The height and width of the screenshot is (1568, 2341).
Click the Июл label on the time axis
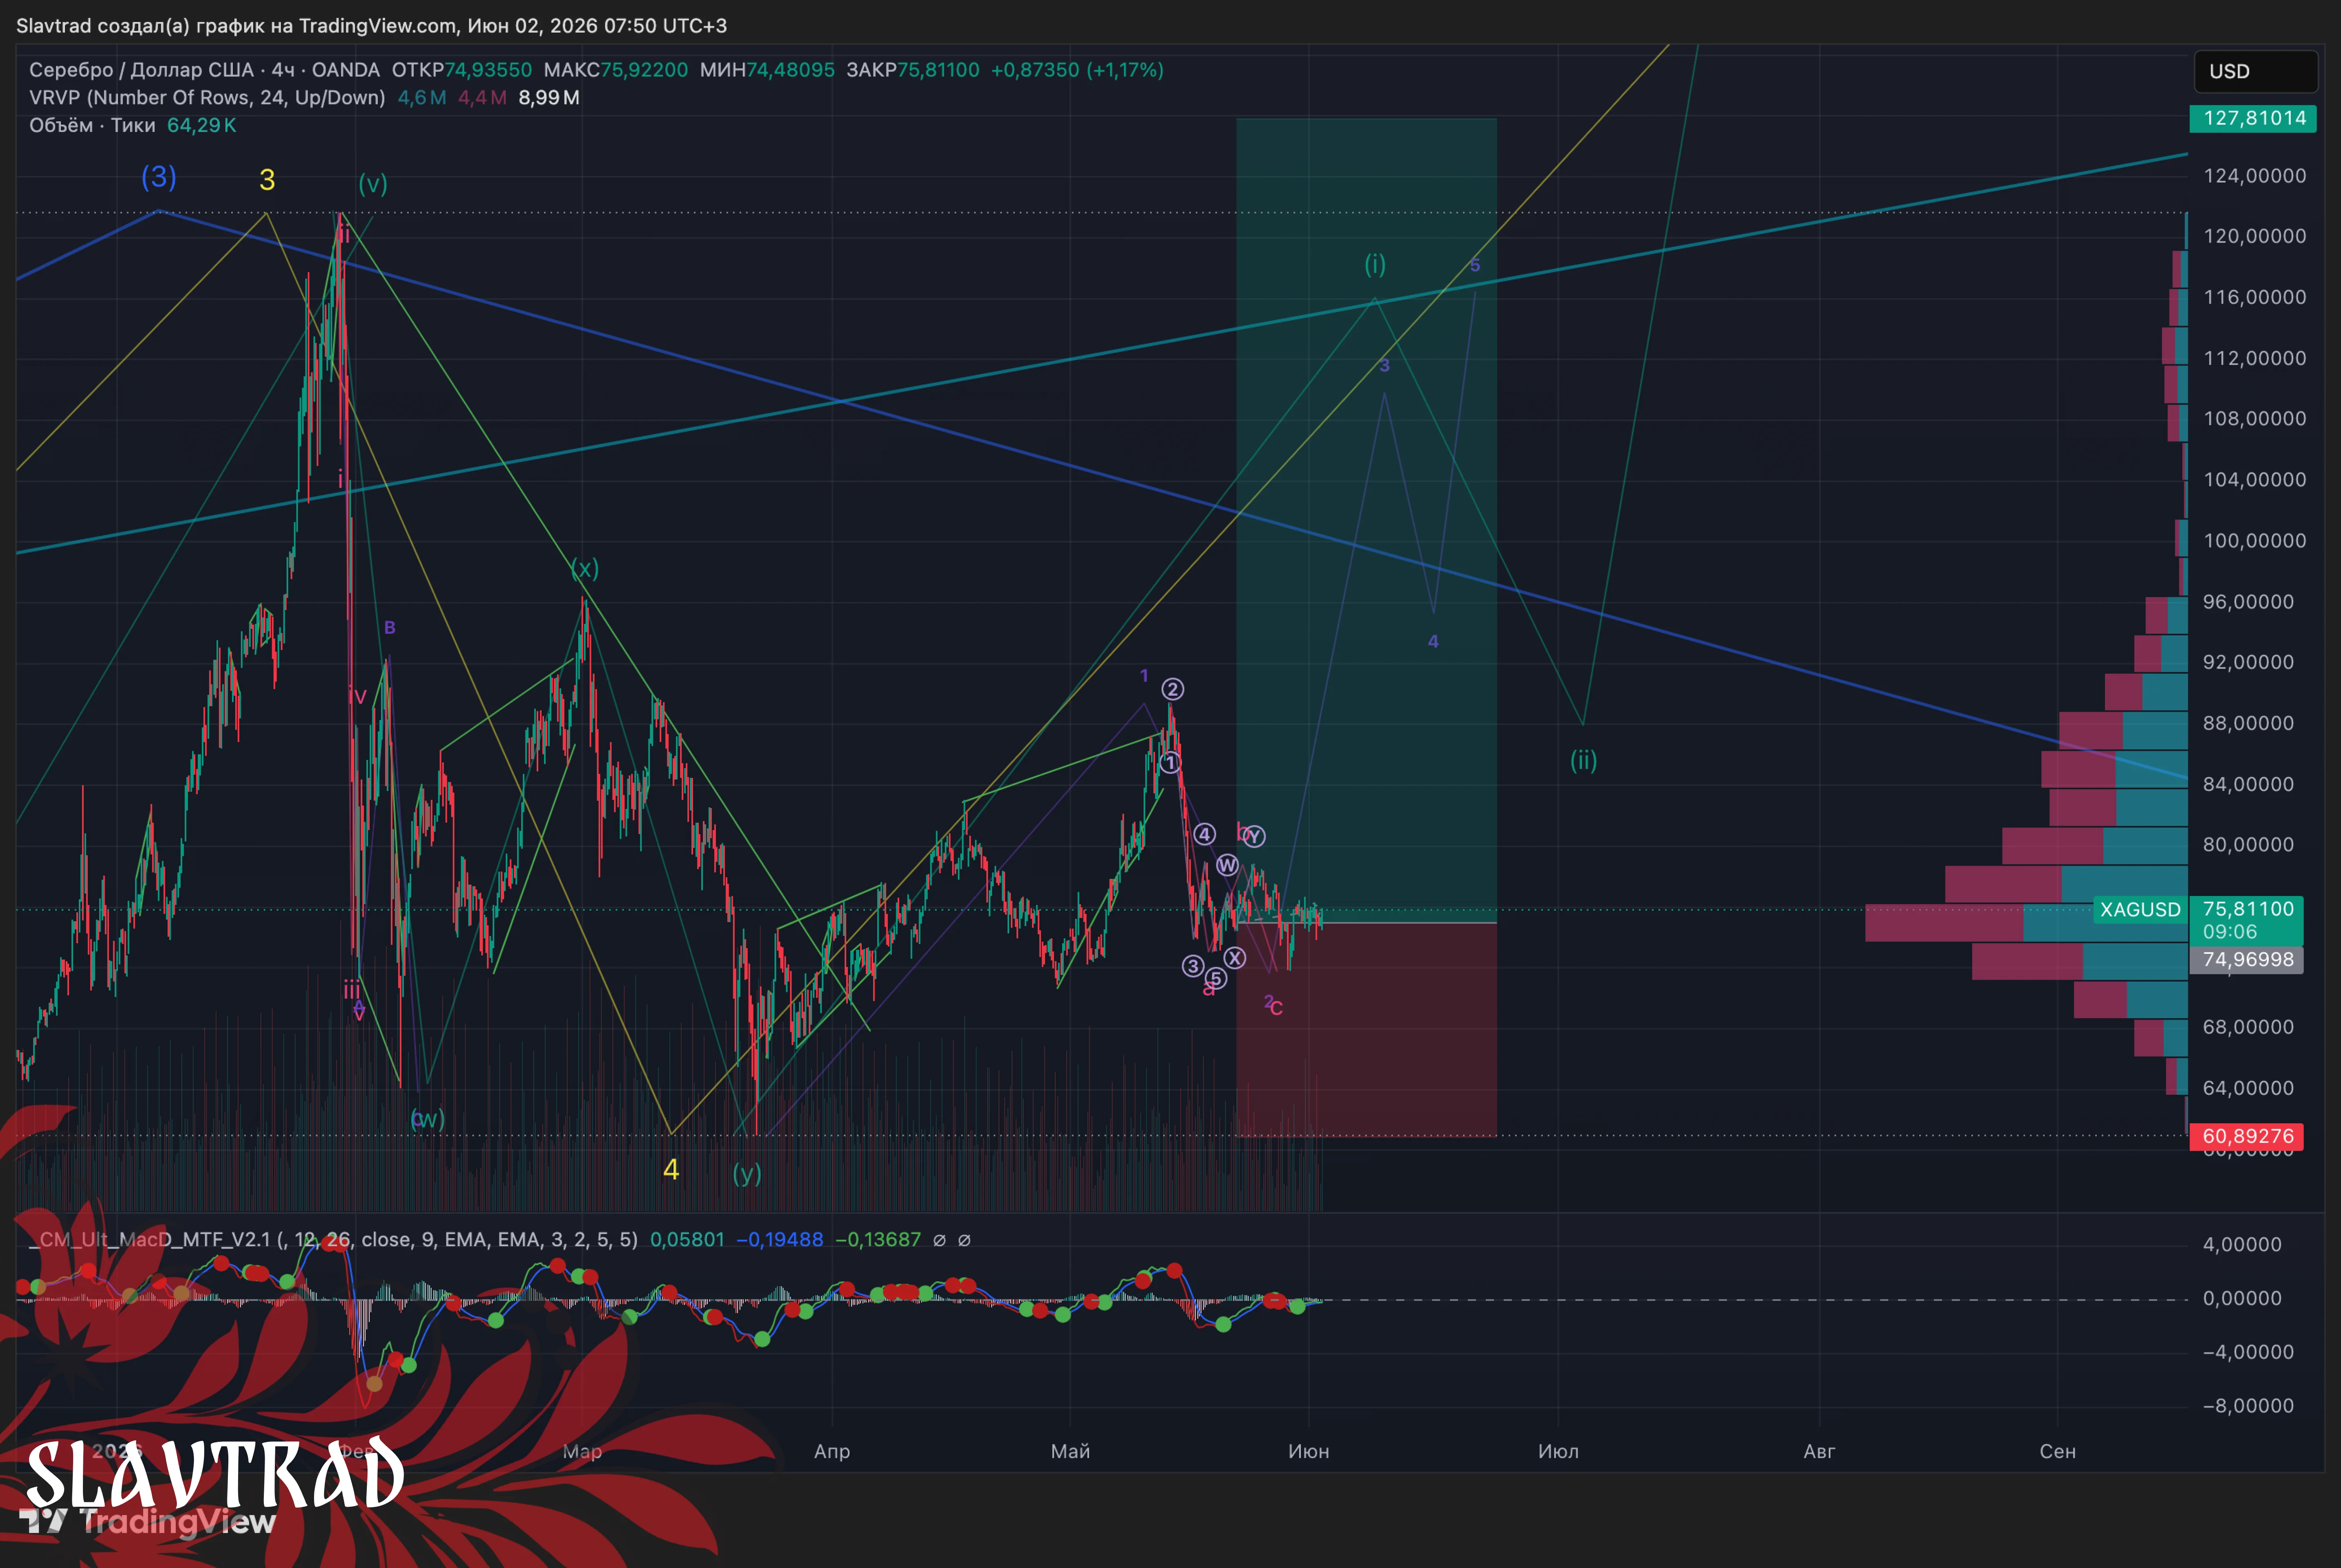coord(1558,1452)
